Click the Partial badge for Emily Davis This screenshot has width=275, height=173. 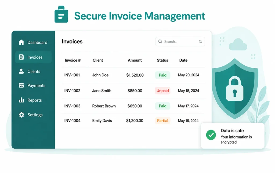click(x=162, y=121)
